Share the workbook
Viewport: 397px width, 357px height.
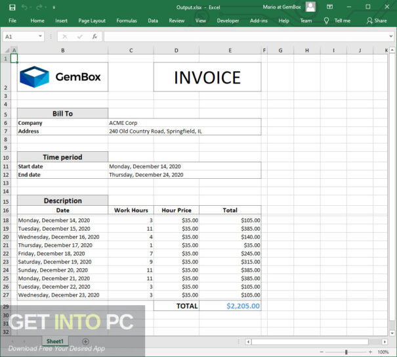(377, 20)
